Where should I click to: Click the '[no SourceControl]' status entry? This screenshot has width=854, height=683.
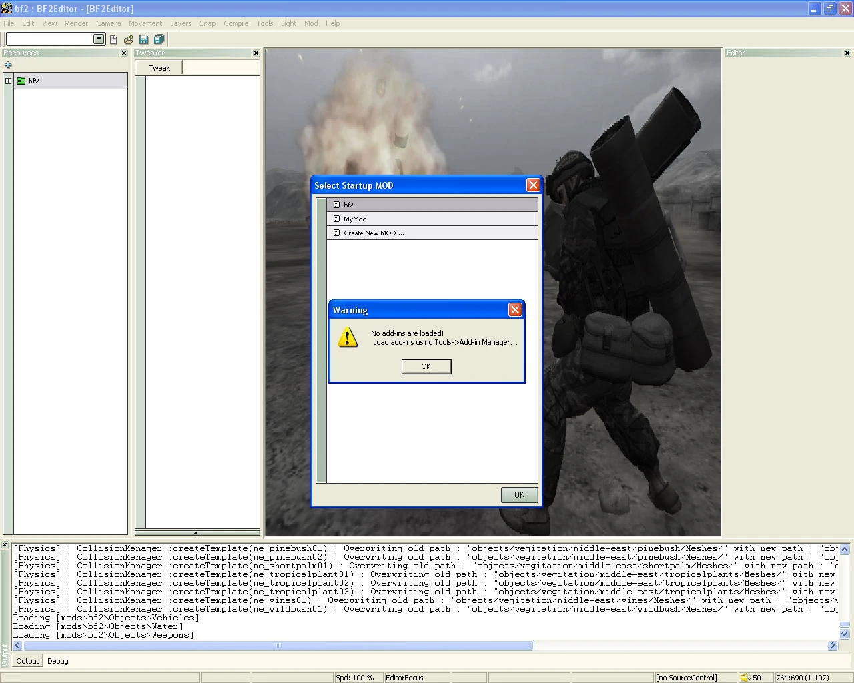click(687, 678)
